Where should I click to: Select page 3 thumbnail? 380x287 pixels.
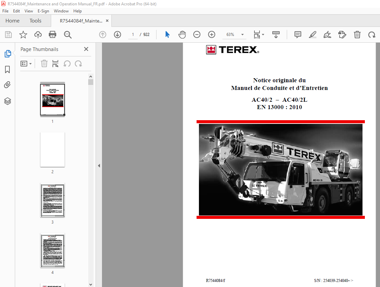[53, 200]
